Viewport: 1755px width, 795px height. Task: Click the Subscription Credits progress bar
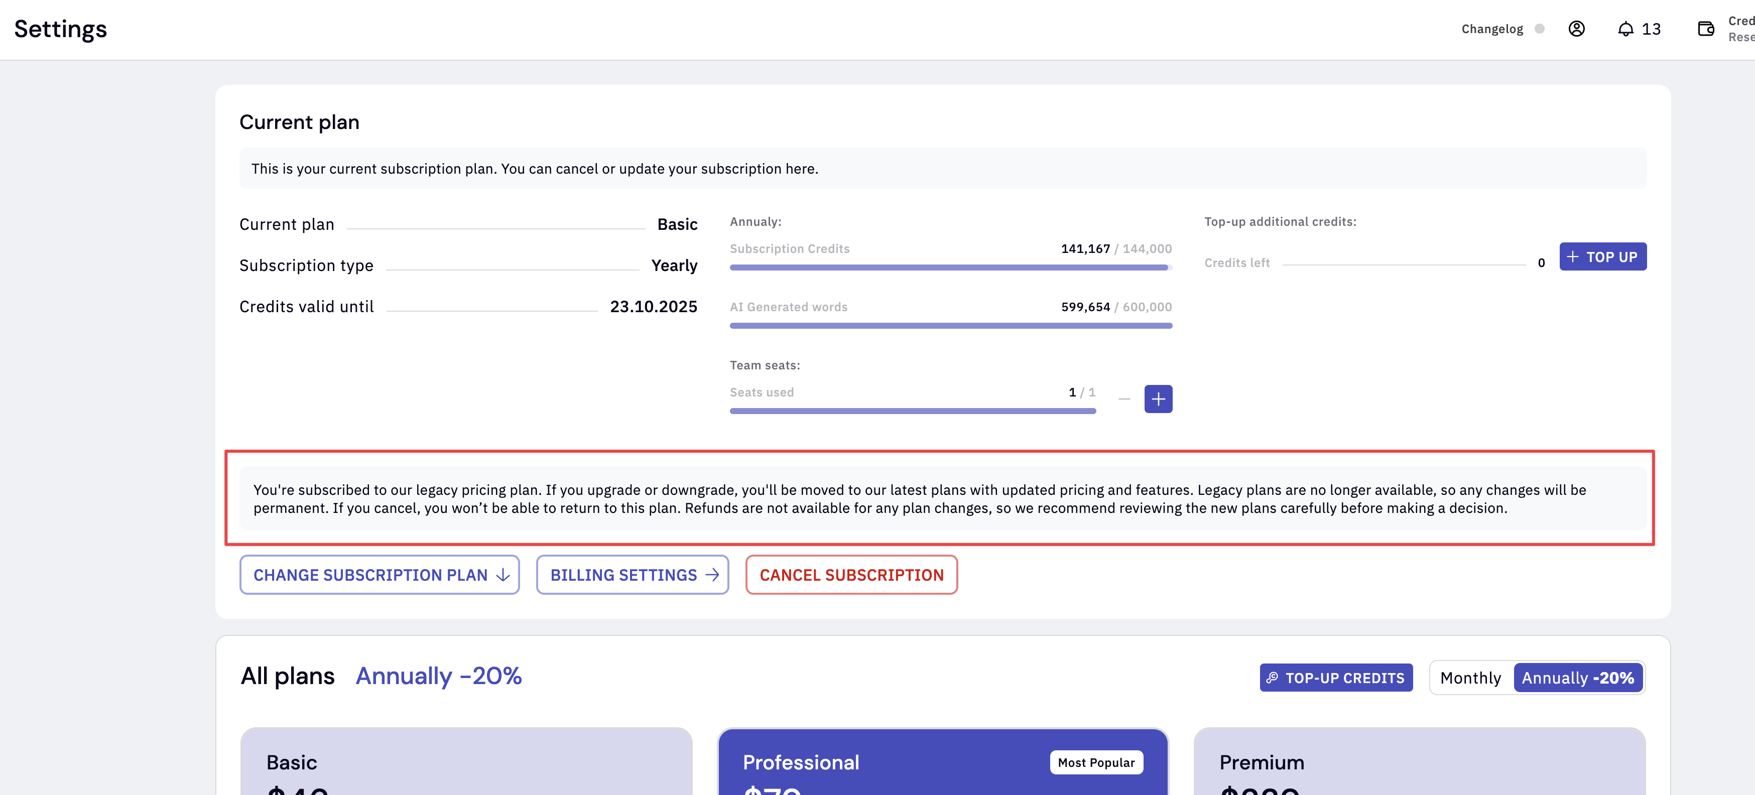click(950, 268)
